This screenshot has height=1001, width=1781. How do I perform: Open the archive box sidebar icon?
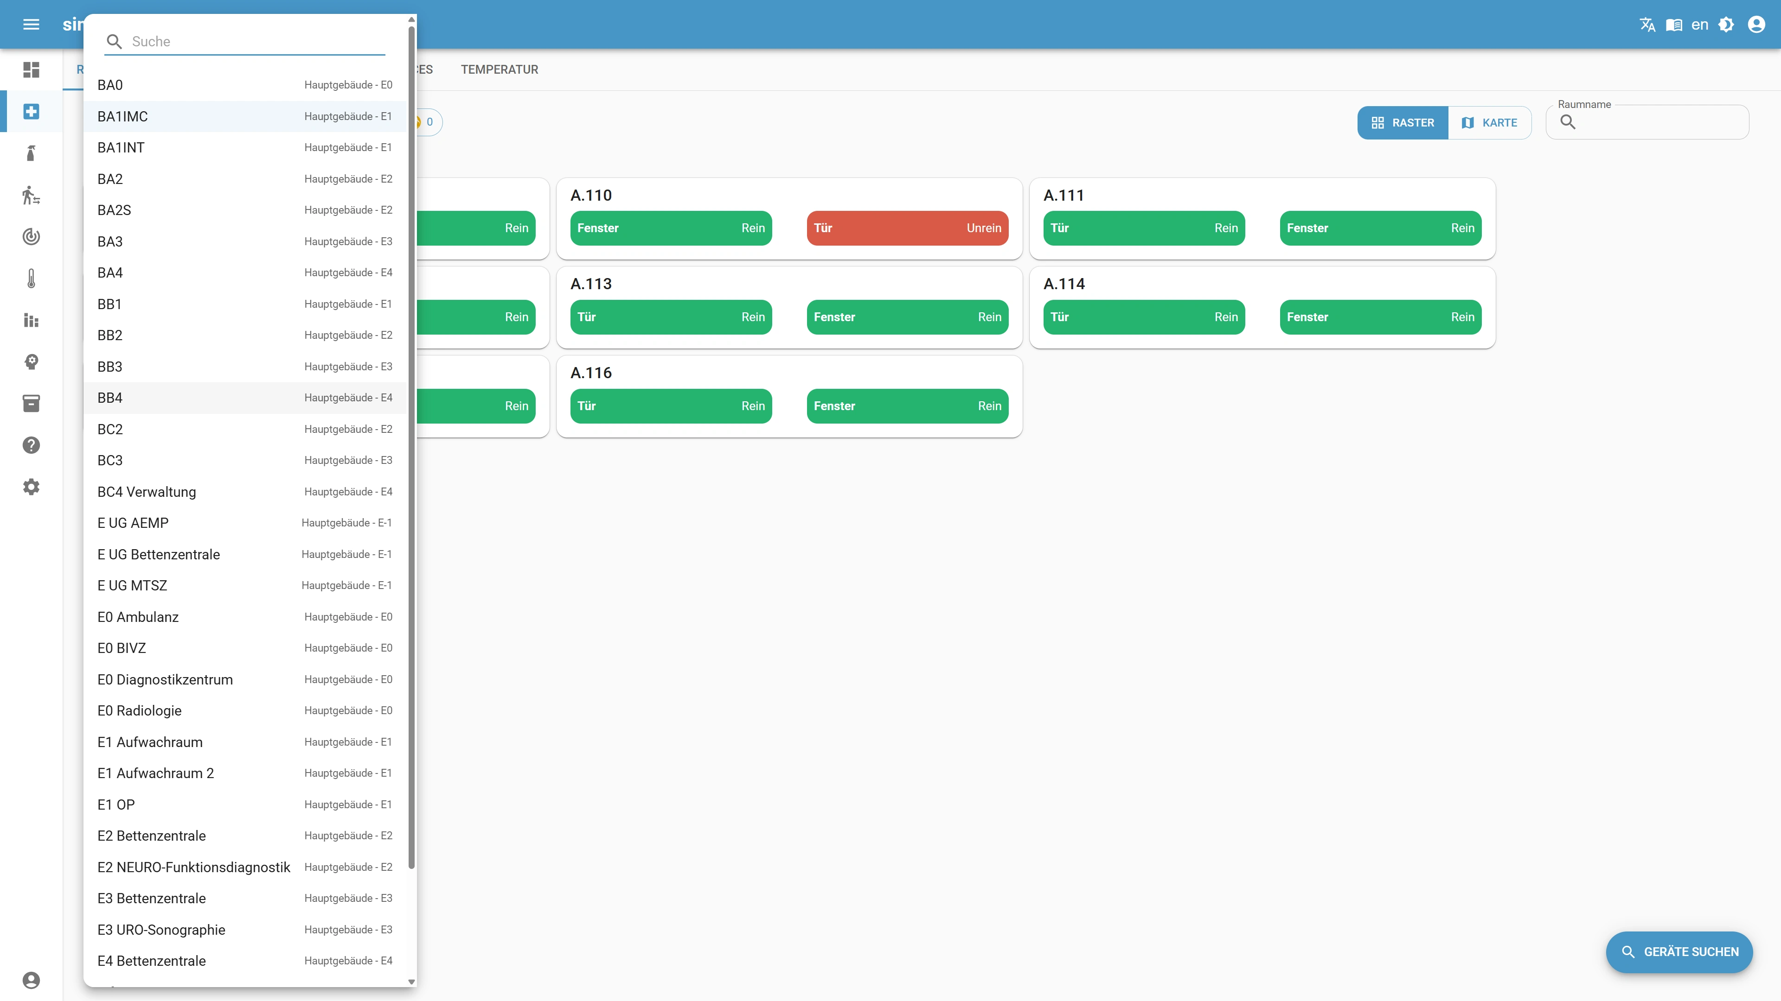click(31, 404)
